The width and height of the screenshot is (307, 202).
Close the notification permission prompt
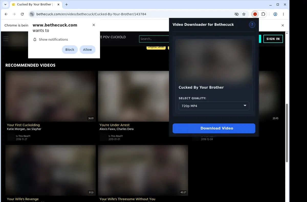click(94, 25)
